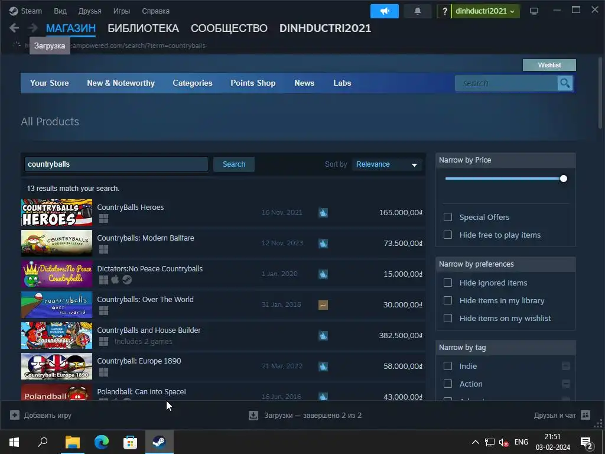Image resolution: width=605 pixels, height=454 pixels.
Task: Launch Microsoft Edge from taskbar
Action: (102, 442)
